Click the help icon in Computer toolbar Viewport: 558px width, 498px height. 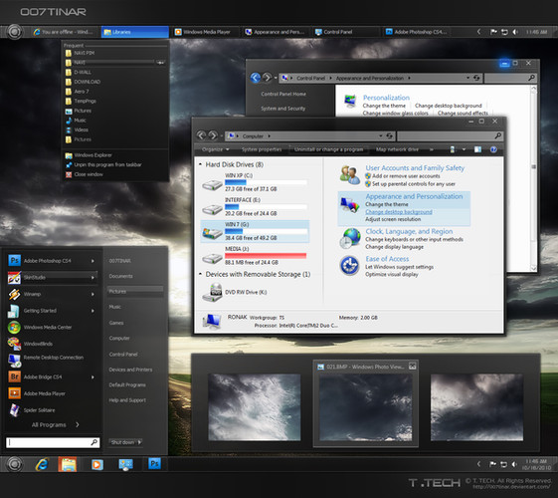coord(493,149)
